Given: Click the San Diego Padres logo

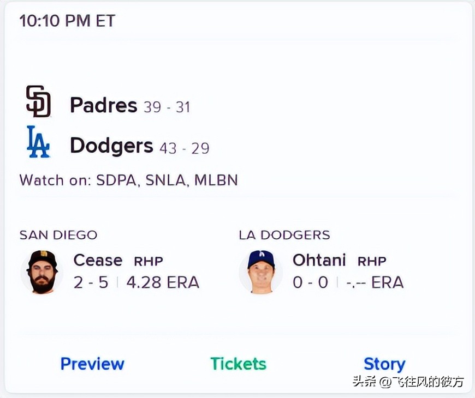Looking at the screenshot, I should [x=38, y=101].
